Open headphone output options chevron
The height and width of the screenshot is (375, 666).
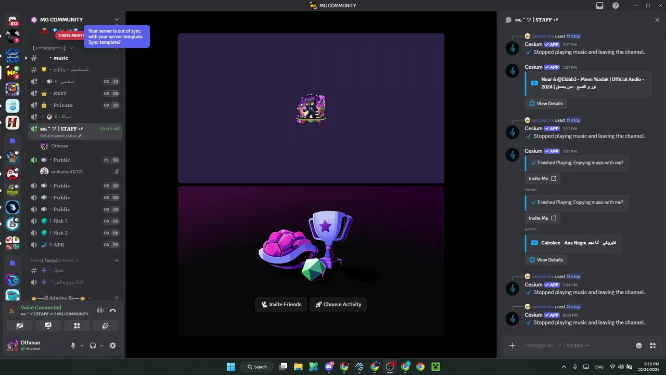coord(101,345)
